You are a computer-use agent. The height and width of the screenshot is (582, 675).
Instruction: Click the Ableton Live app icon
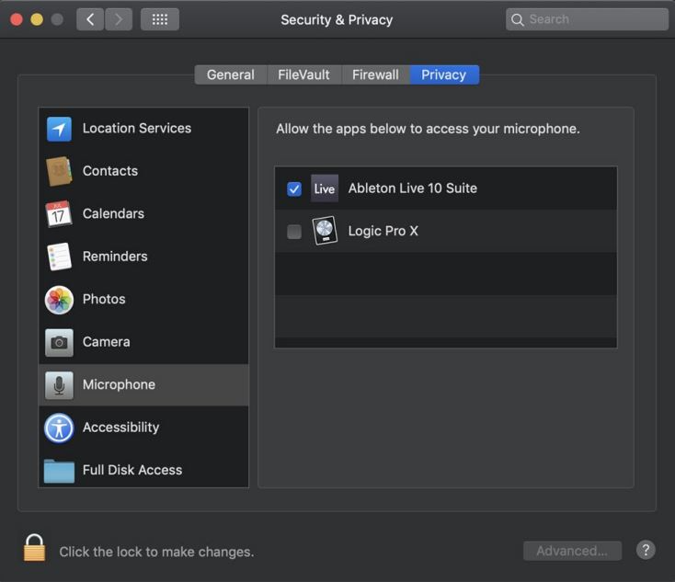tap(325, 188)
